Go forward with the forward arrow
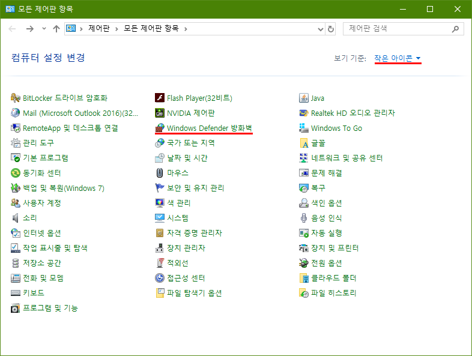Viewport: 472px width, 356px height. [29, 29]
